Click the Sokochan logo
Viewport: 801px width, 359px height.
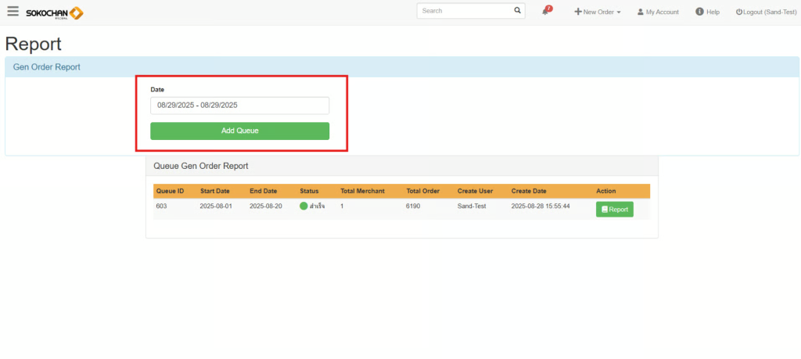point(54,13)
